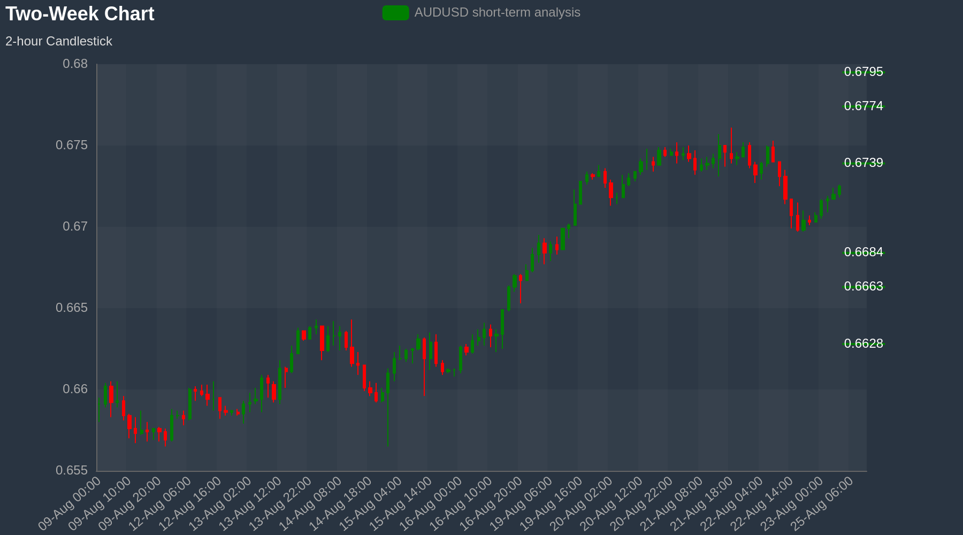Image resolution: width=963 pixels, height=535 pixels.
Task: Click the 22-Aug 04:00 x-axis label
Action: [x=731, y=503]
